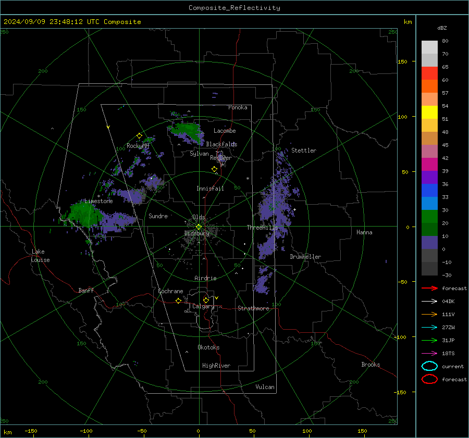The image size is (469, 438).
Task: Click the slate purple 10 dBZ swatch
Action: pyautogui.click(x=429, y=243)
